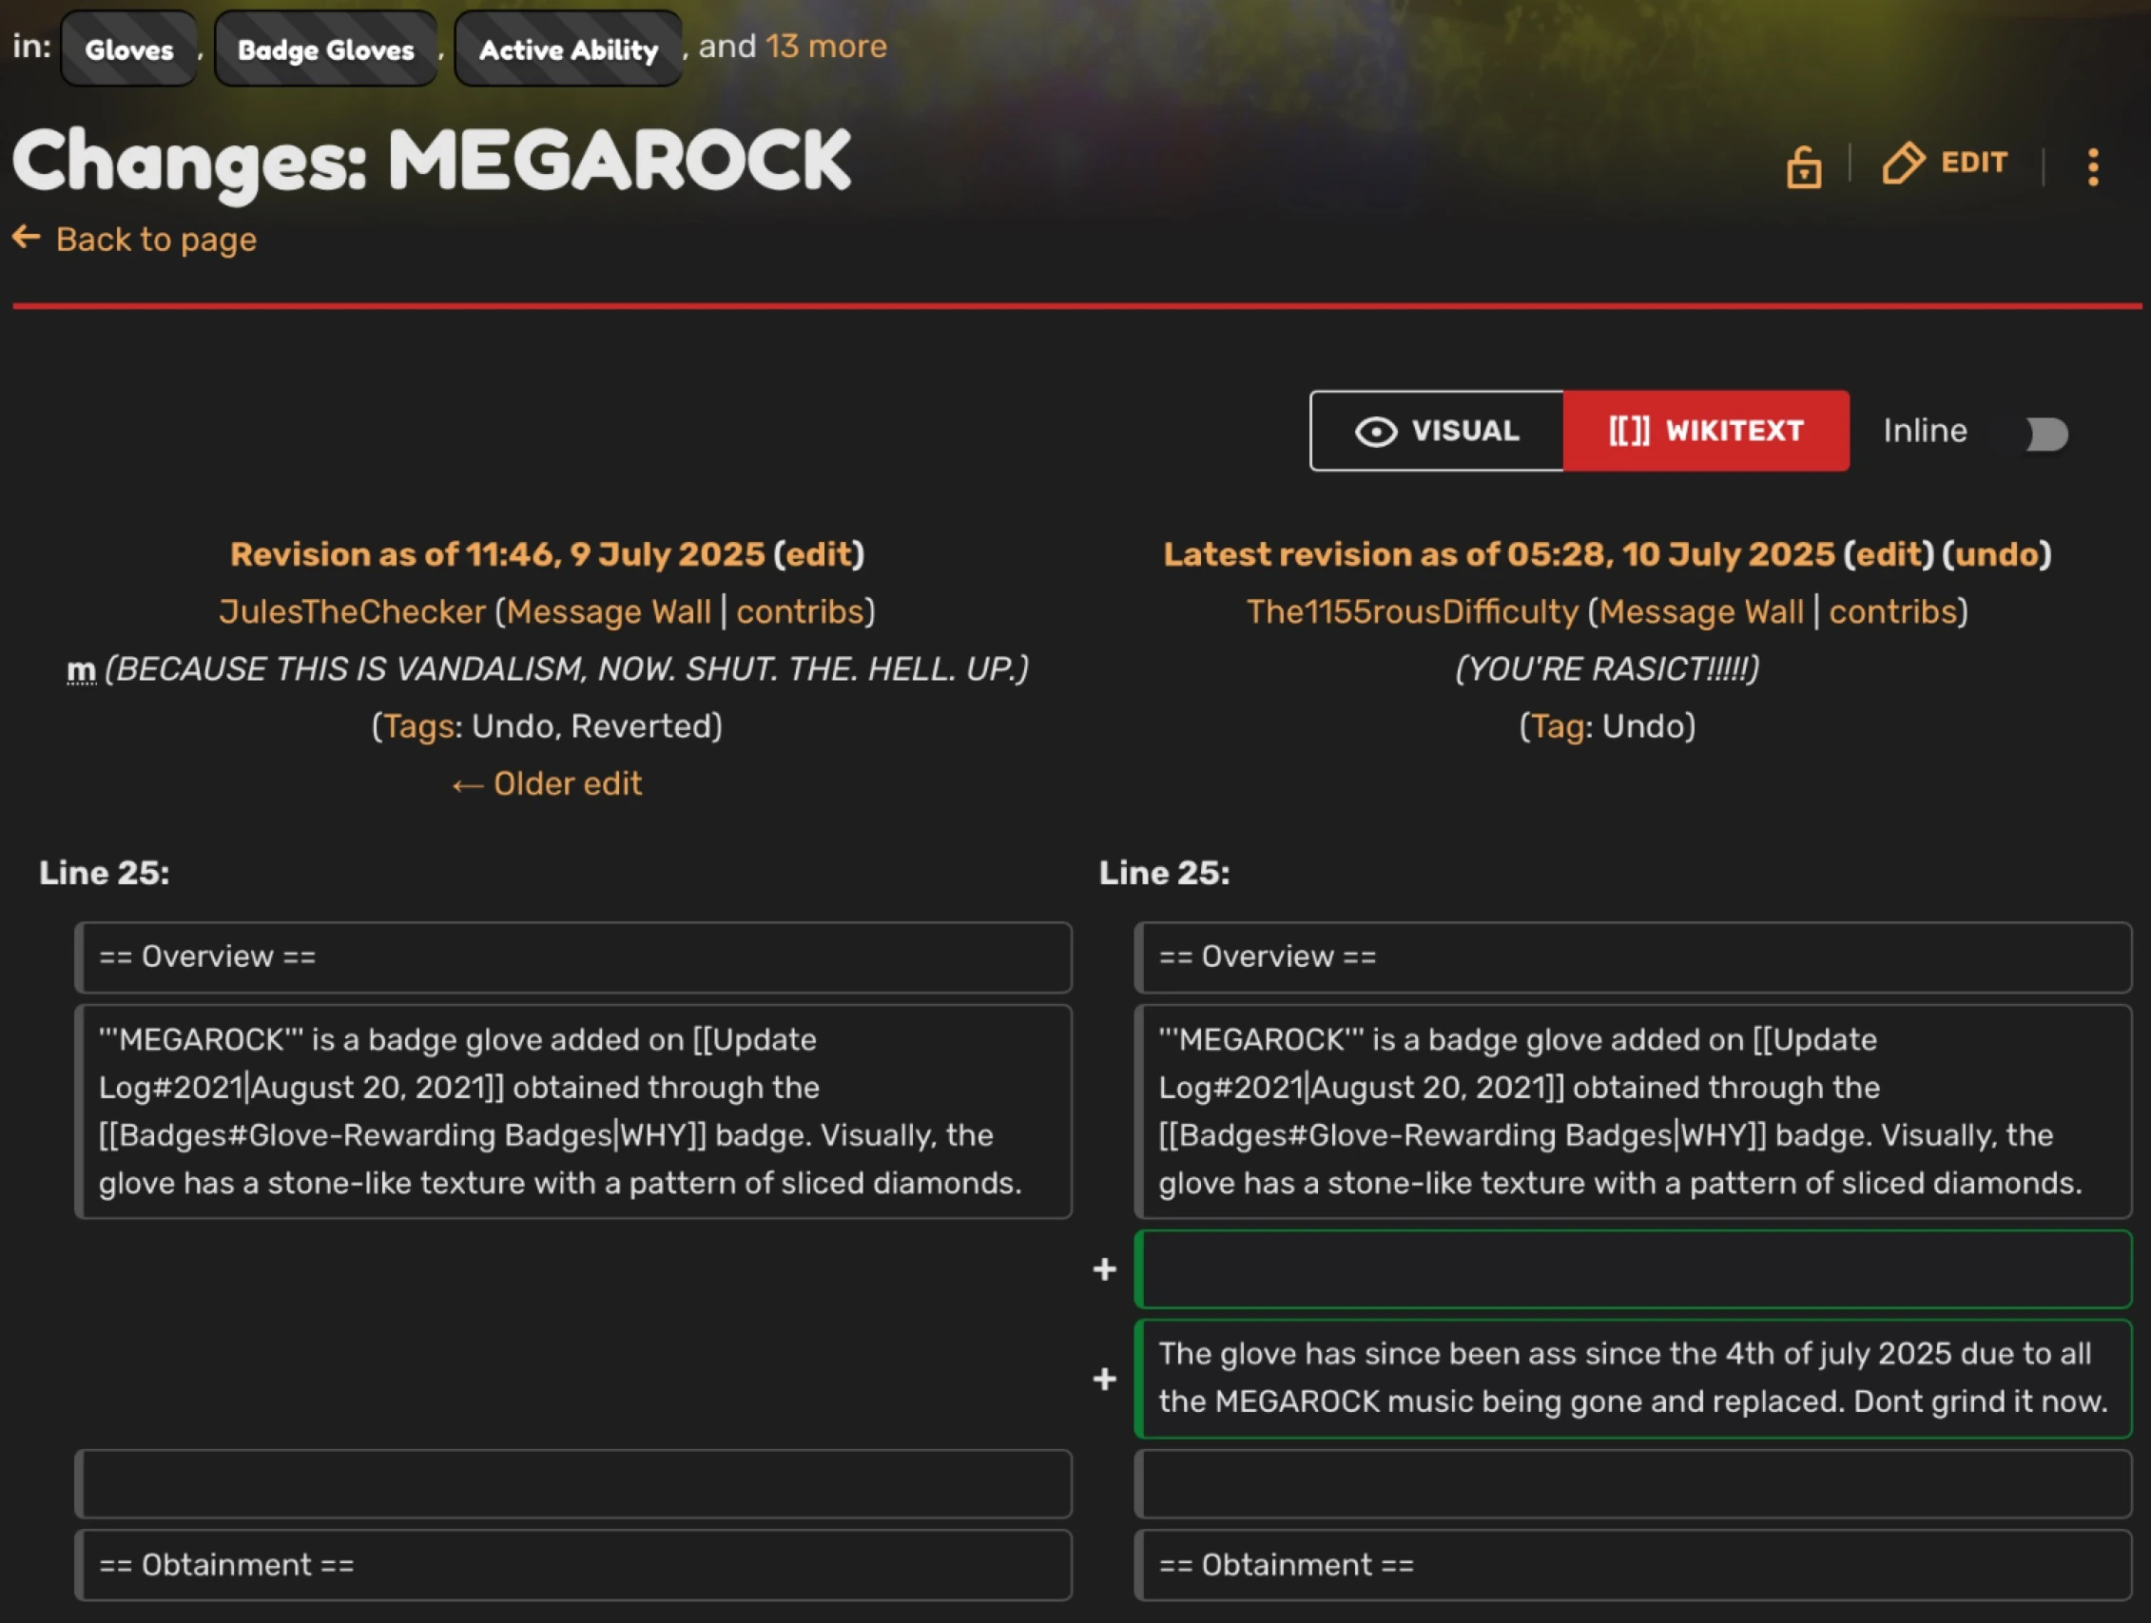2151x1623 pixels.
Task: Switch to VISUAL diff mode
Action: (x=1436, y=431)
